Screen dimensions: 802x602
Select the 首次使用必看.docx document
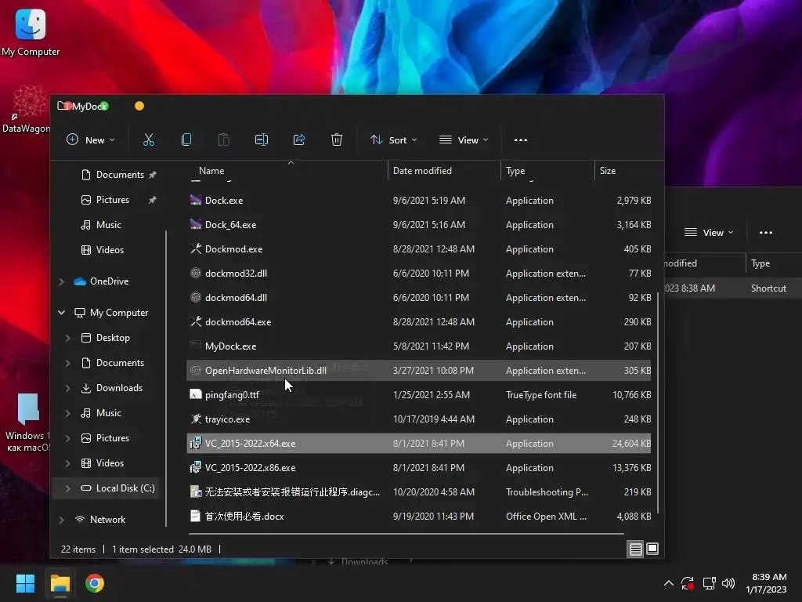[x=419, y=516]
